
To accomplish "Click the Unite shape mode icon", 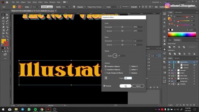I will pos(169,47).
